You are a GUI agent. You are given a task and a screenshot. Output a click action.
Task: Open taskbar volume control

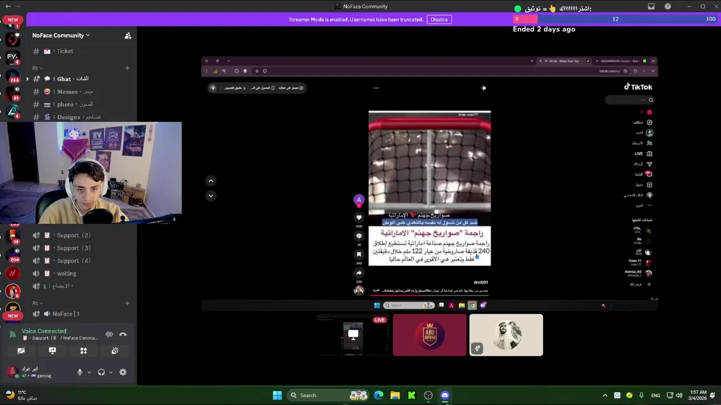[679, 395]
